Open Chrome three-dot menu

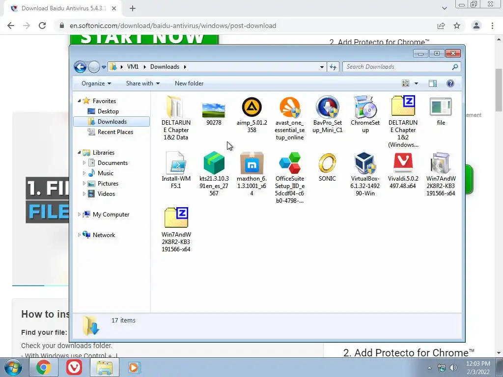[492, 26]
